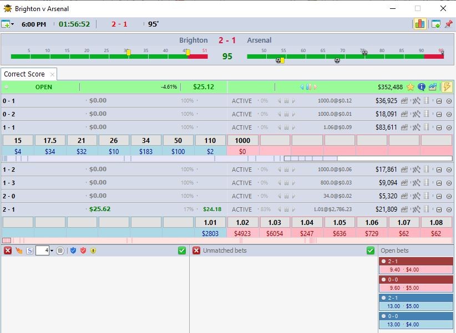The height and width of the screenshot is (333, 456).
Task: Click the ladder icon in 2 - 0 row
Action: 427,196
